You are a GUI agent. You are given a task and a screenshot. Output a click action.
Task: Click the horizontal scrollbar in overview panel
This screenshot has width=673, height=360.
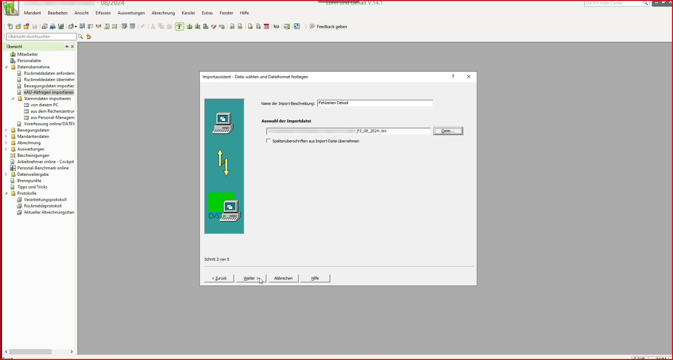[x=31, y=352]
